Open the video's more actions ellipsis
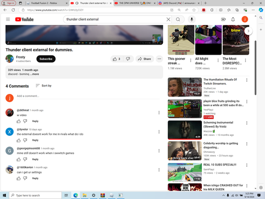Image resolution: width=265 pixels, height=199 pixels. point(160,59)
